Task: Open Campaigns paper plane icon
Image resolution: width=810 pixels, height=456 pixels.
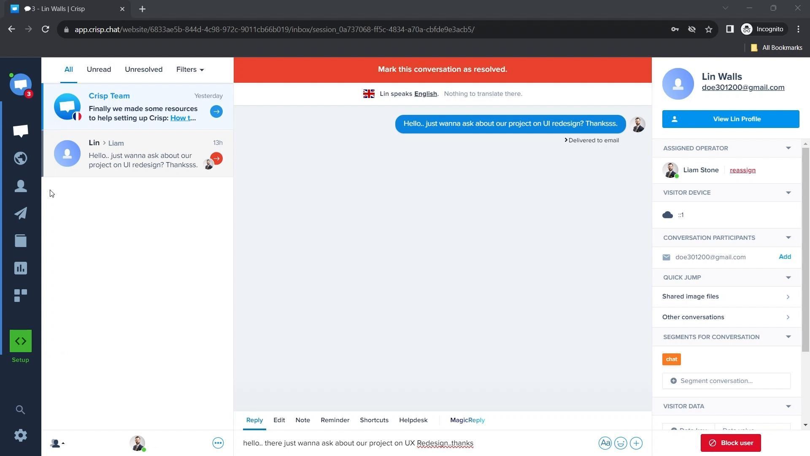Action: click(20, 213)
